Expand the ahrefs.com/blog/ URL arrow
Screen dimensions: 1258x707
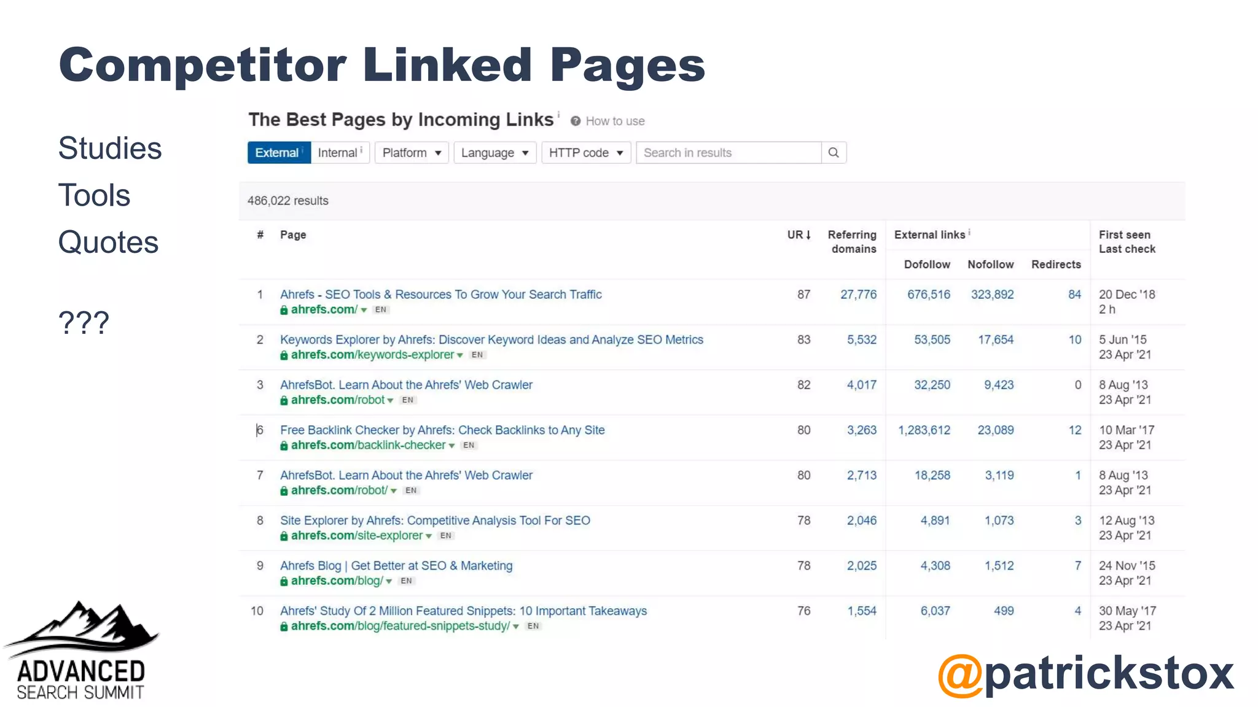389,582
